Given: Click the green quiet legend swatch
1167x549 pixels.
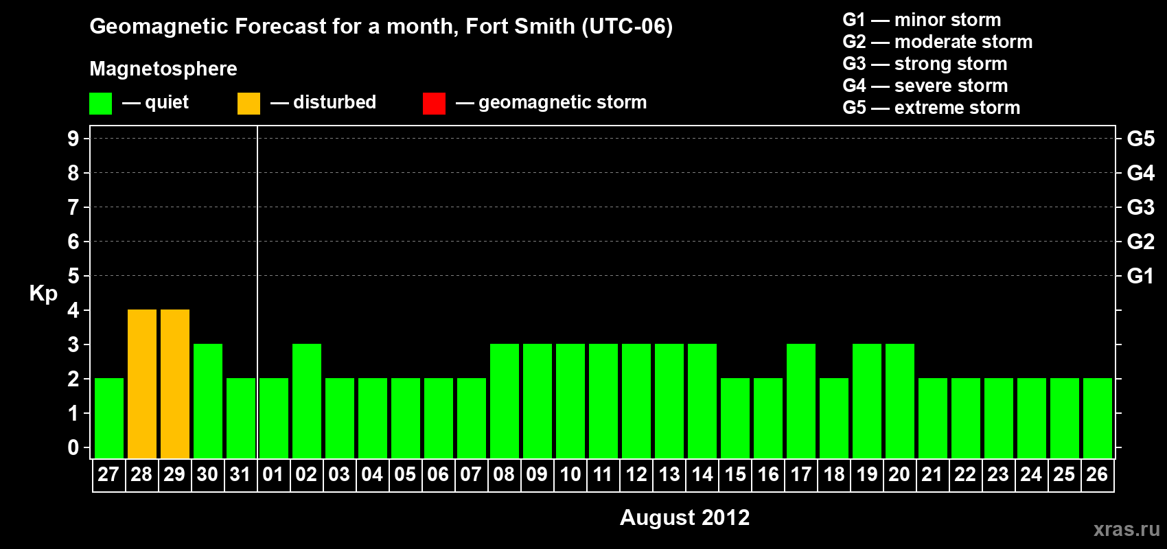Looking at the screenshot, I should pos(100,104).
